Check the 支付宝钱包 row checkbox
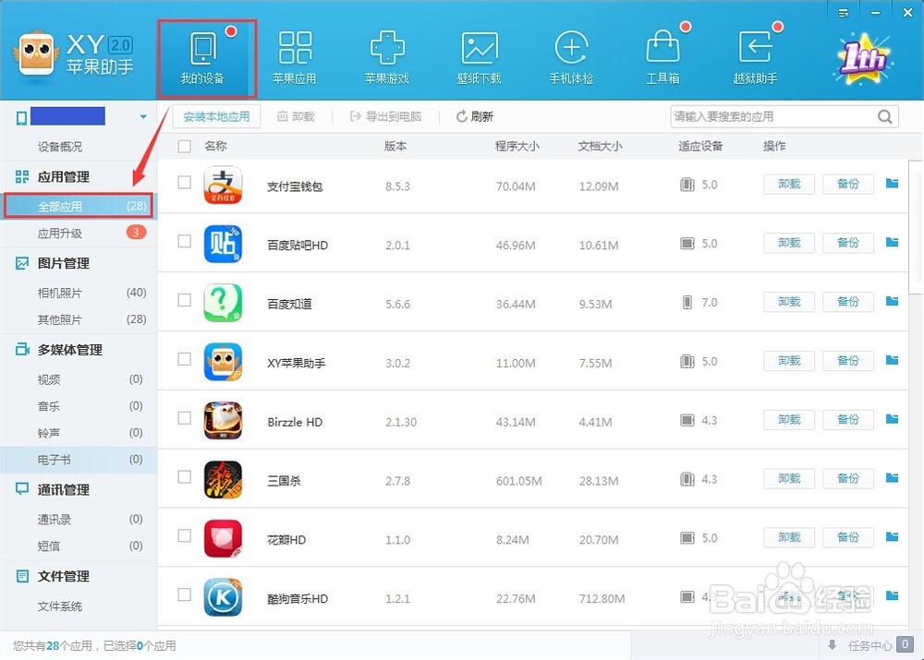Screen dimensions: 924x660 click(185, 183)
